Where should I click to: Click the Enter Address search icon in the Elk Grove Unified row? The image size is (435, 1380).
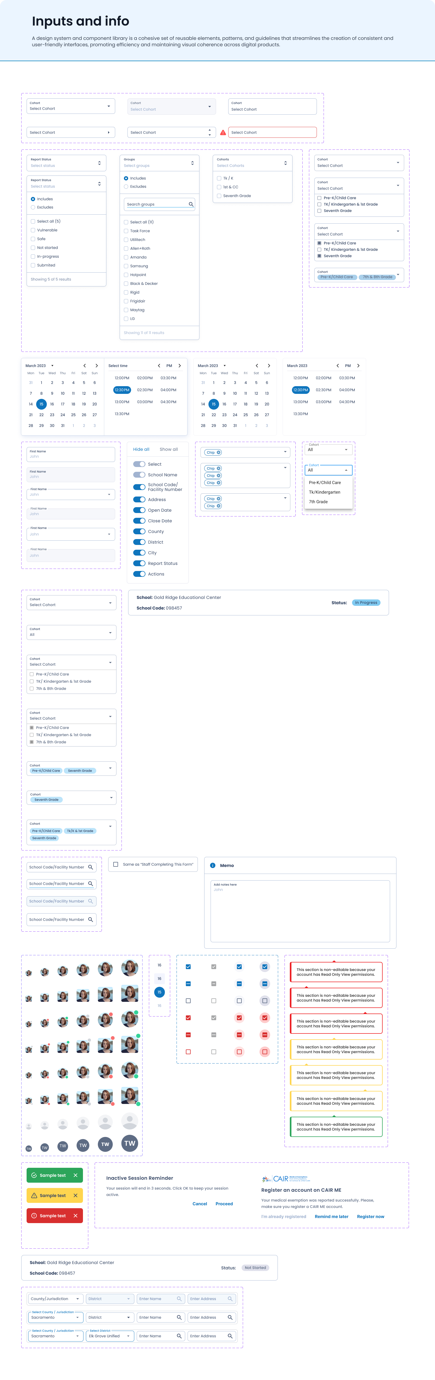click(230, 1336)
